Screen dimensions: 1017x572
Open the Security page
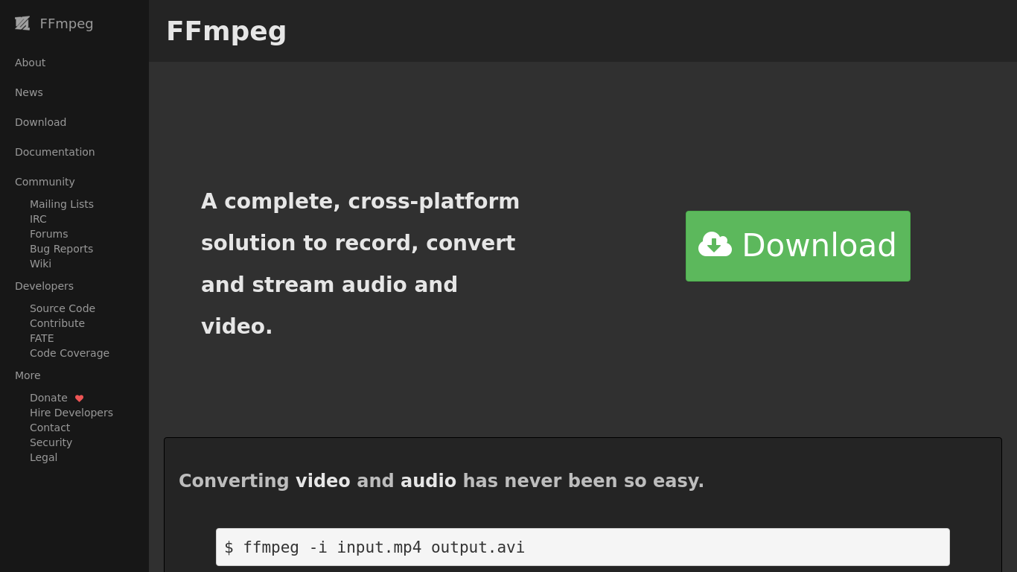(x=51, y=442)
